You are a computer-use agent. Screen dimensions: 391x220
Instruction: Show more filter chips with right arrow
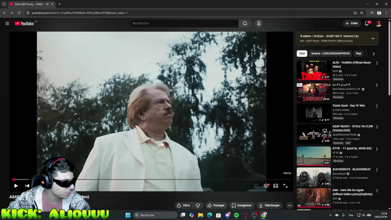[373, 54]
